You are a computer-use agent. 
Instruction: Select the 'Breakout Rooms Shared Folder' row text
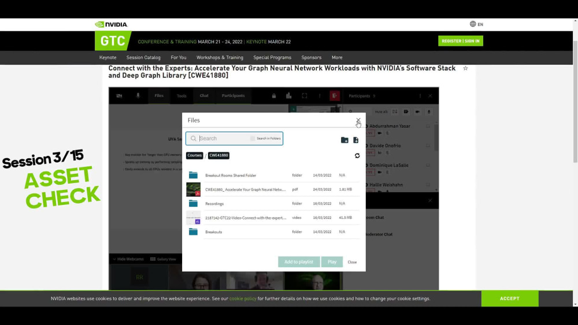point(231,175)
